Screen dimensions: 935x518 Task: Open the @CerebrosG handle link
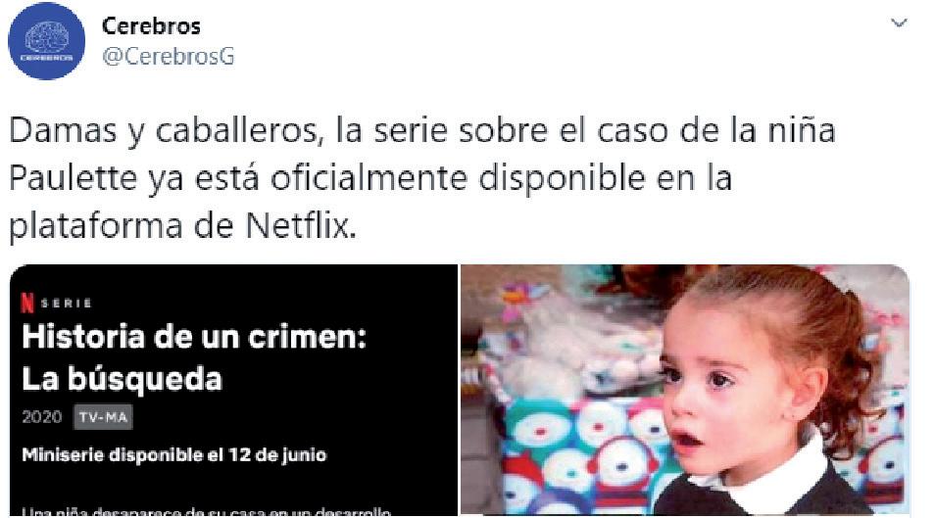(x=169, y=57)
